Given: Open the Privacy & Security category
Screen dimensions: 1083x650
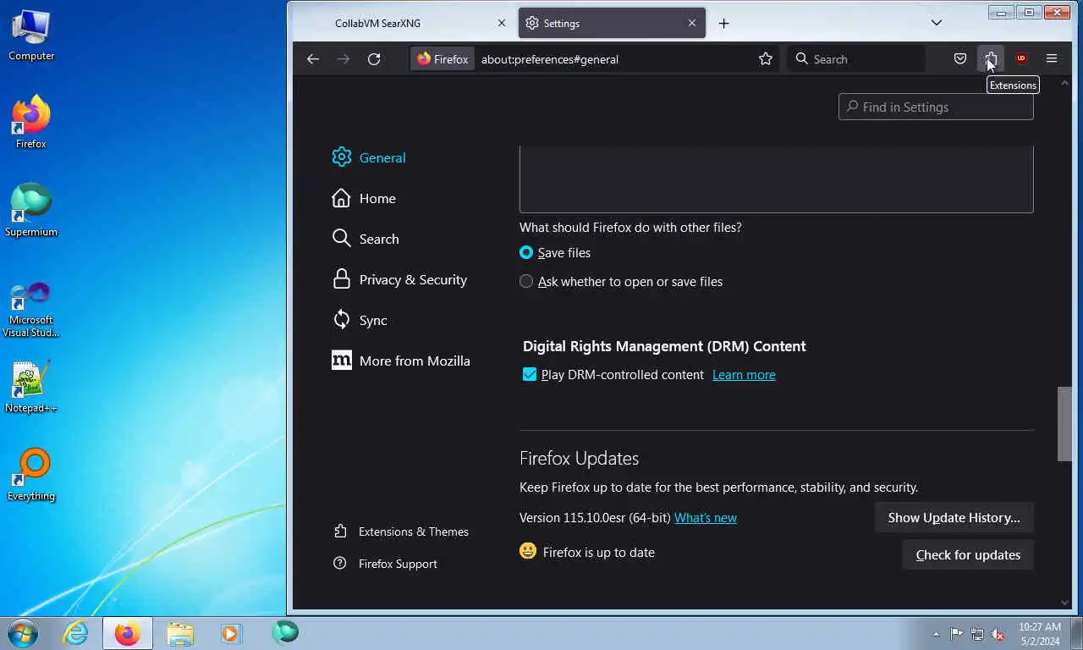Looking at the screenshot, I should tap(399, 279).
